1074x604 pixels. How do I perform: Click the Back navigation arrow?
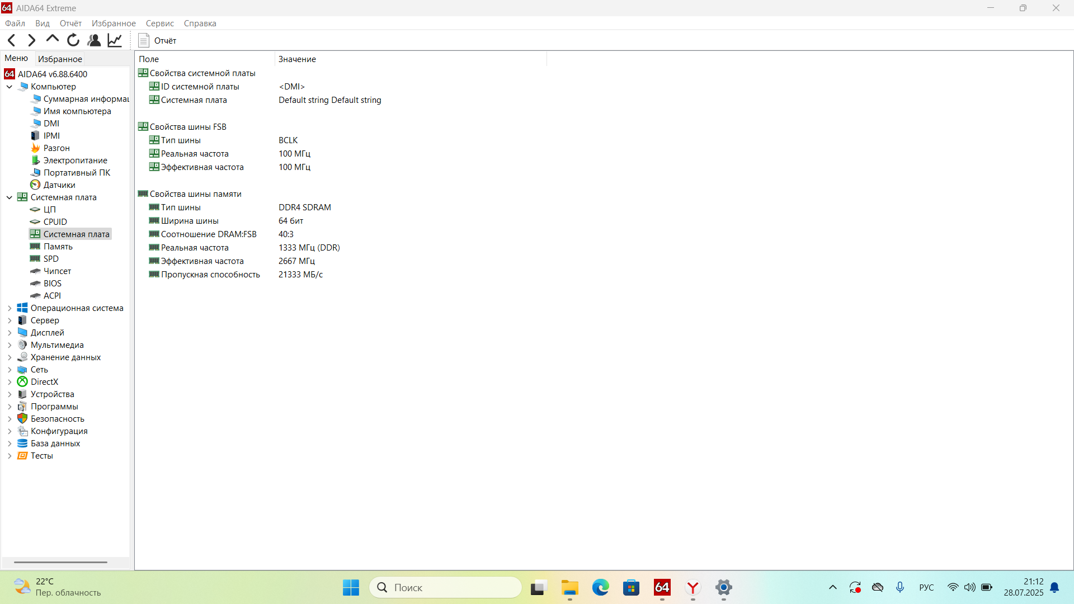(x=12, y=40)
